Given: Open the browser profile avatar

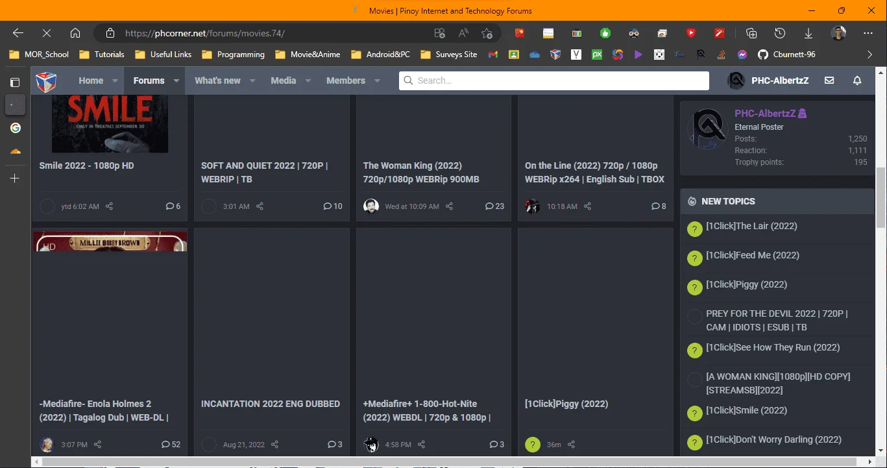Looking at the screenshot, I should coord(838,33).
